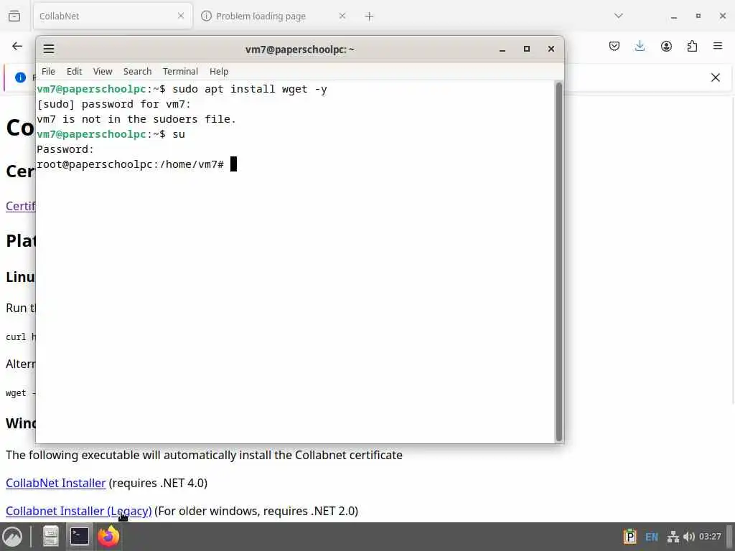Select the terminal taskbar icon
Screen dimensions: 735x551
point(80,537)
